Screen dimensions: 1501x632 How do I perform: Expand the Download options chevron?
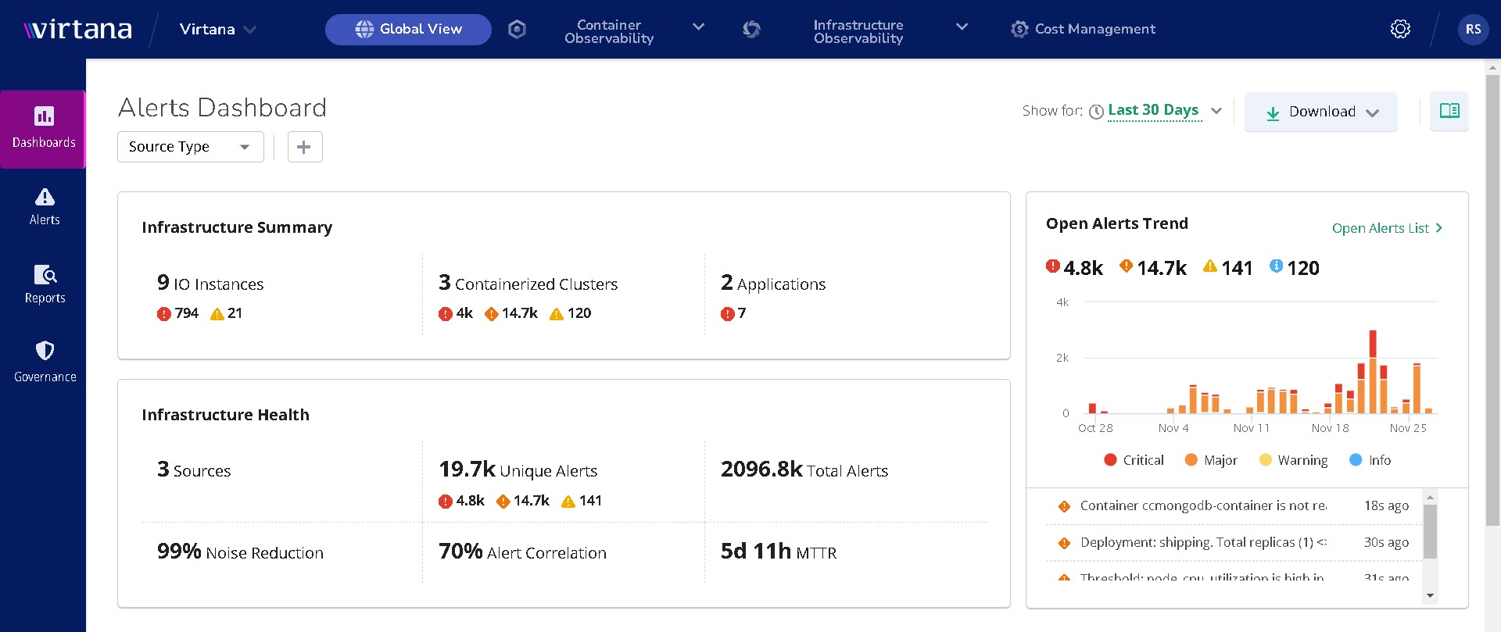coord(1372,112)
